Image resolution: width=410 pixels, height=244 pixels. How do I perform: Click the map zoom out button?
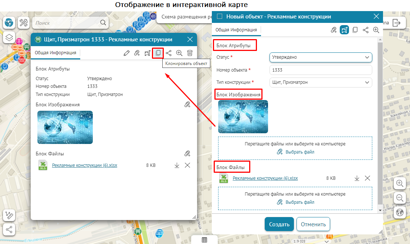[x=399, y=198]
